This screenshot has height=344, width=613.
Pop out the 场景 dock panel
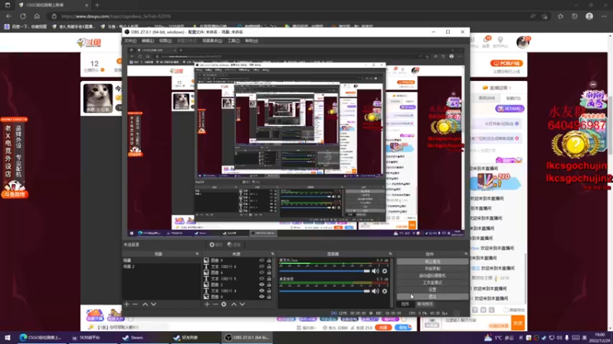[197, 254]
